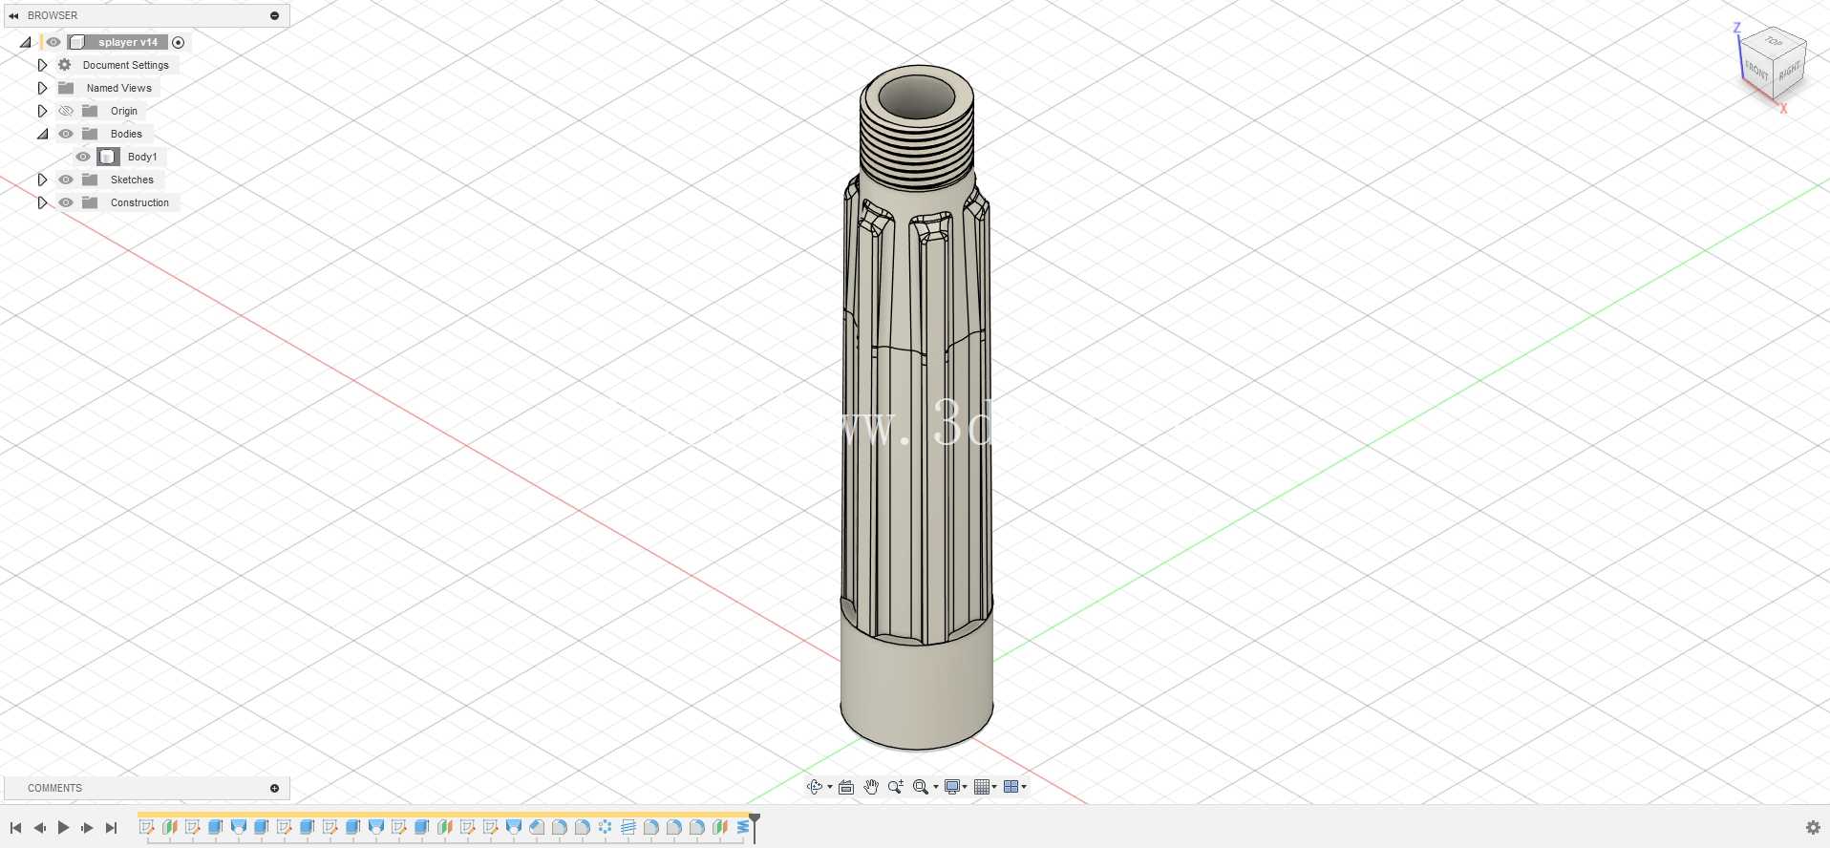Select Named Views in browser tree

point(119,88)
